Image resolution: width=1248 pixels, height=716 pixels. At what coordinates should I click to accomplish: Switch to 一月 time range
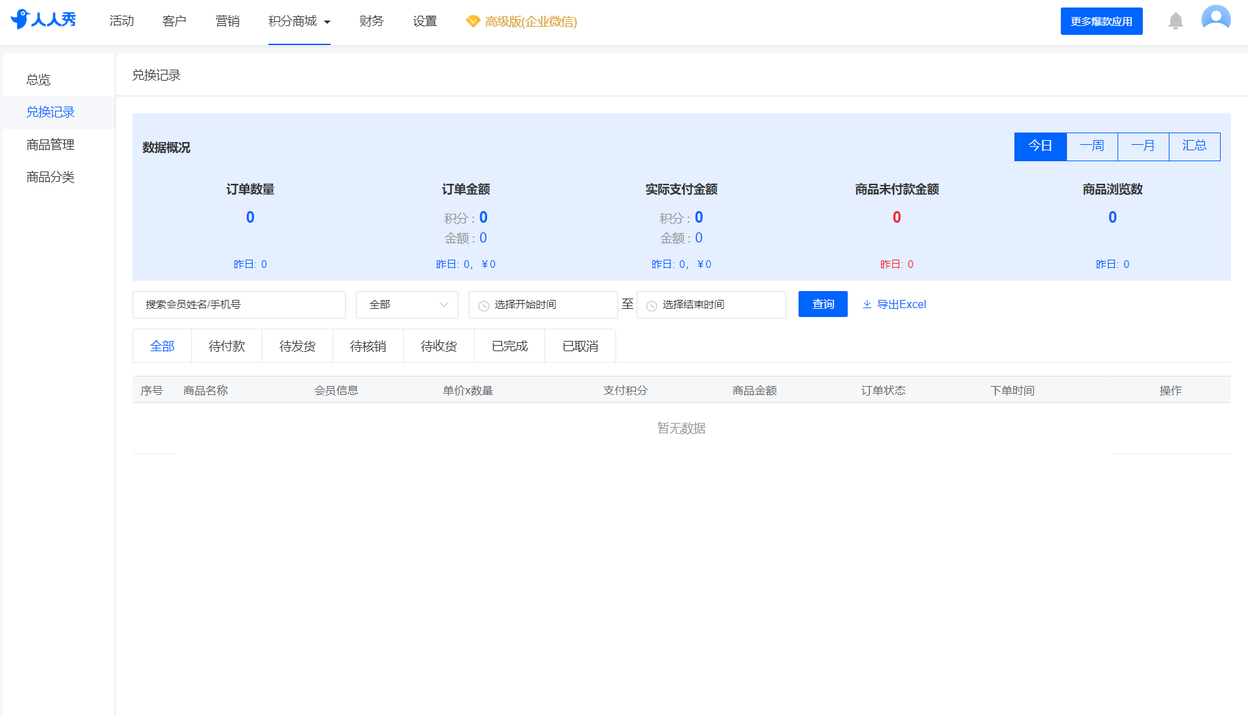tap(1143, 146)
